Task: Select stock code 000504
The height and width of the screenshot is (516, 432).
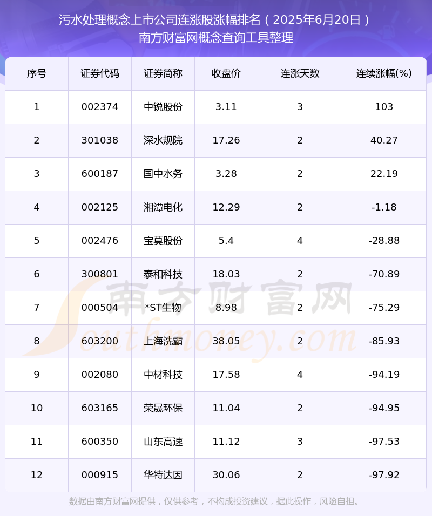Action: point(100,308)
